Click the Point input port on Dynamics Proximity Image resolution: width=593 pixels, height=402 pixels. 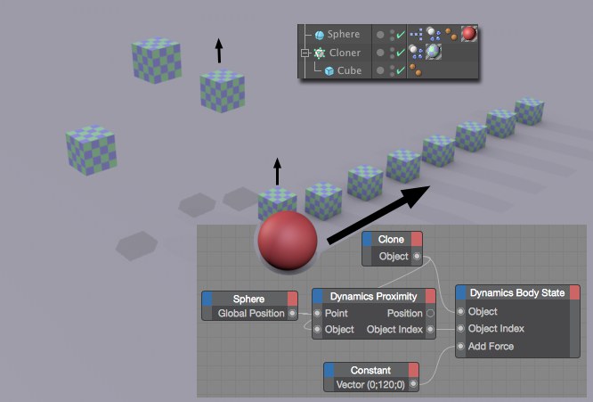click(x=317, y=313)
